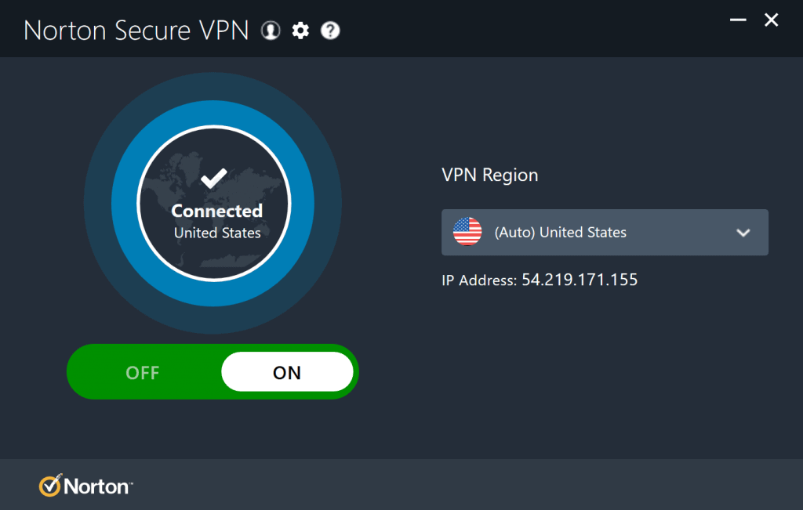Click the IP Address label
Viewport: 803px width, 510px height.
point(479,280)
